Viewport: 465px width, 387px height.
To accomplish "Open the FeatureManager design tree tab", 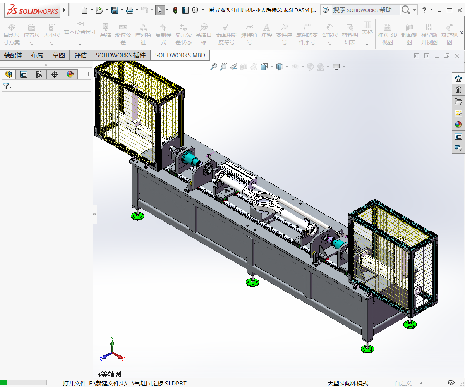I will pyautogui.click(x=8, y=74).
